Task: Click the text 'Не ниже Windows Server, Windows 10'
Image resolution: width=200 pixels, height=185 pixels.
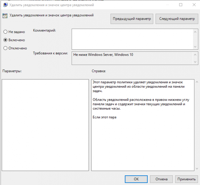Action: [103, 55]
